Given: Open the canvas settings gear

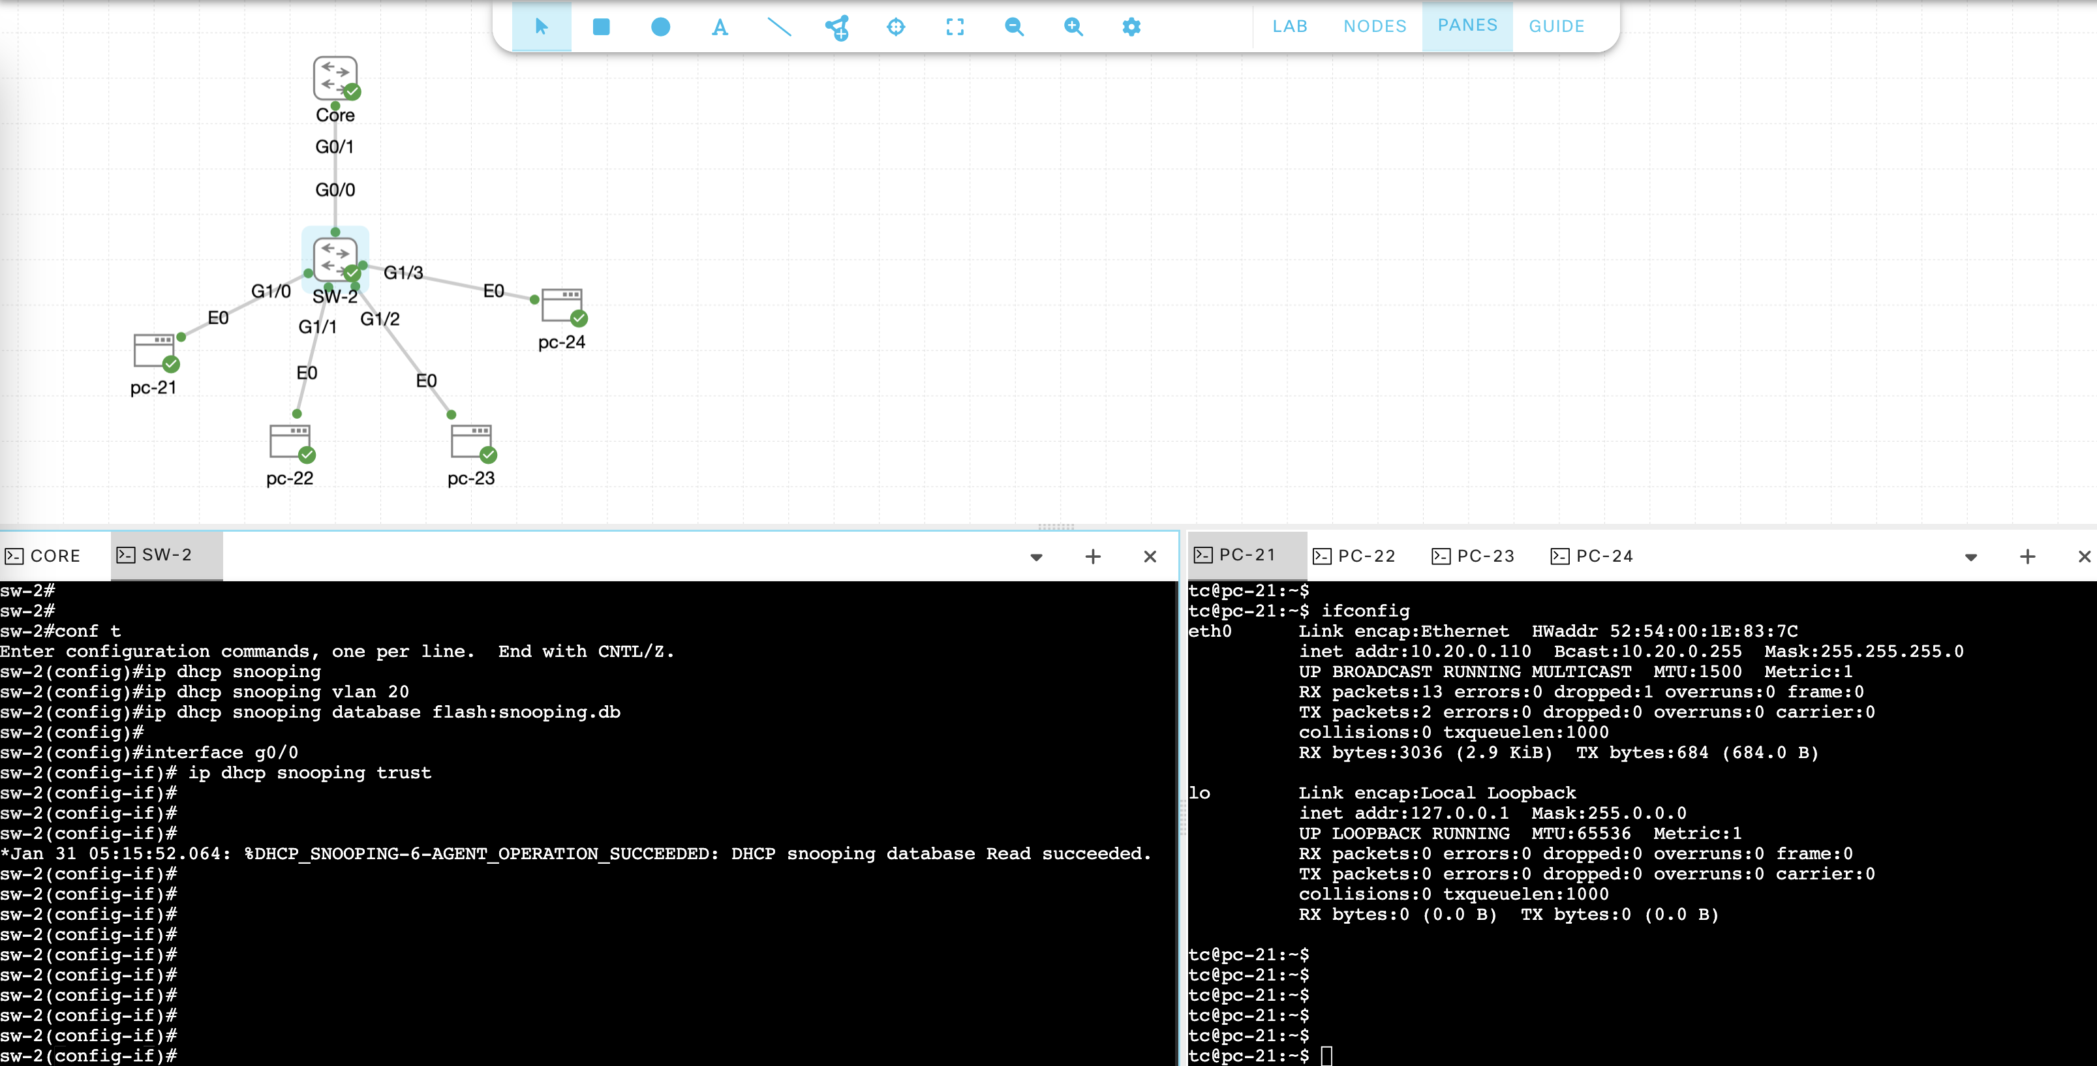Looking at the screenshot, I should (1131, 27).
